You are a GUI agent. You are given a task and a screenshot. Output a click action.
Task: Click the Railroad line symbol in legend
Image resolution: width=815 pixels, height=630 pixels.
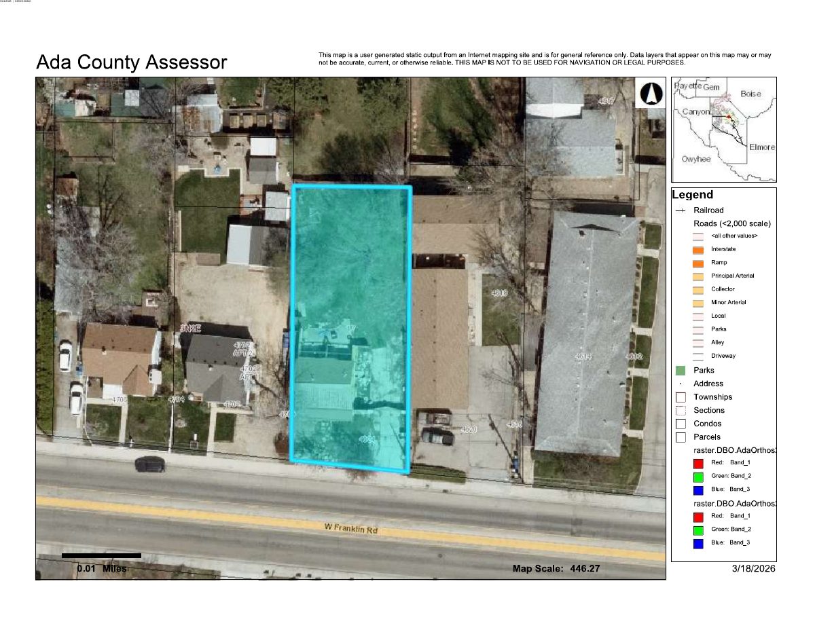[x=681, y=210]
